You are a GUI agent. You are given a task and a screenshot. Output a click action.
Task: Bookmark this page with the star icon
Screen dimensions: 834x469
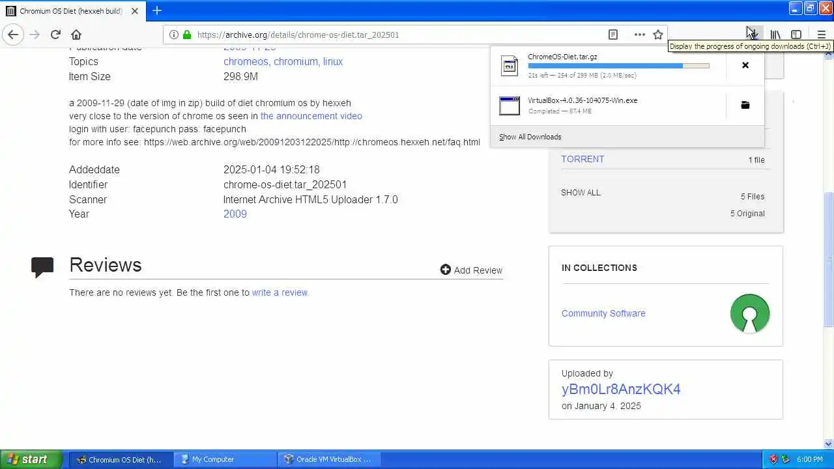click(658, 35)
